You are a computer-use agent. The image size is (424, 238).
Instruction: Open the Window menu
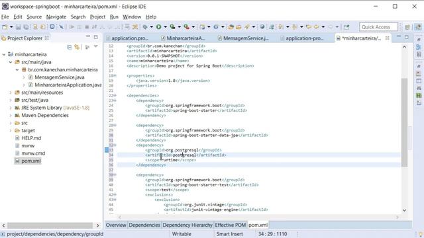click(x=132, y=17)
